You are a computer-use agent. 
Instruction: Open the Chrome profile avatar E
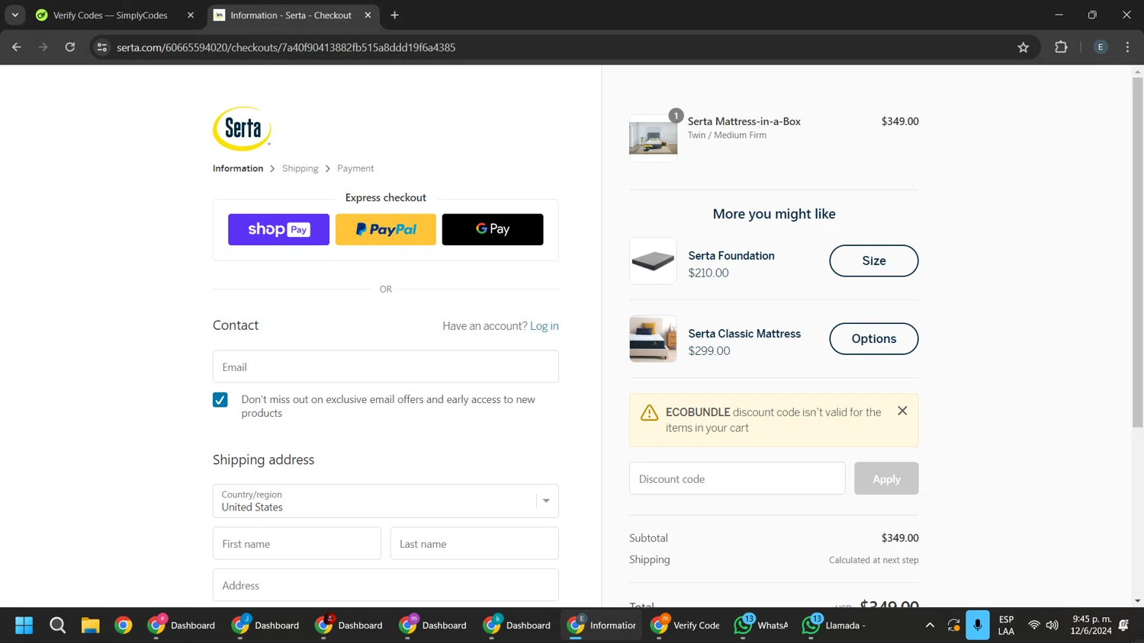click(x=1101, y=47)
